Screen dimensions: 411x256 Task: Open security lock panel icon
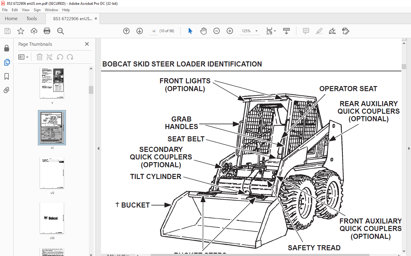pos(7,48)
